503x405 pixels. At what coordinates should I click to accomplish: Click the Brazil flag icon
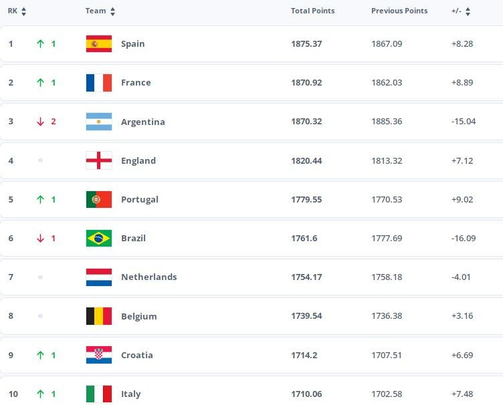99,238
